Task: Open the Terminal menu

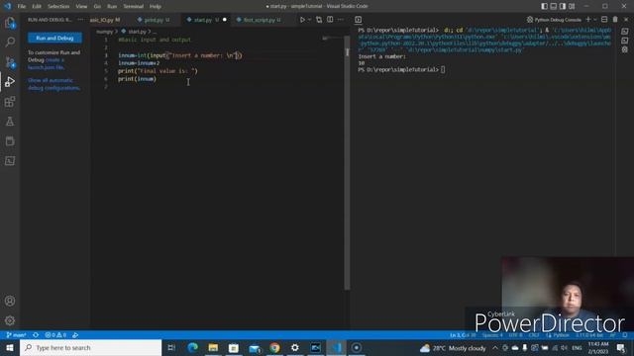Action: coord(134,7)
